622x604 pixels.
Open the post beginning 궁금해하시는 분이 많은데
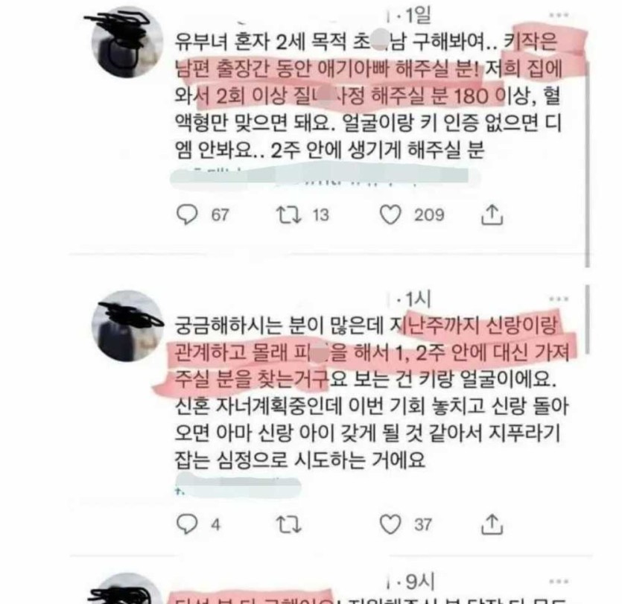click(372, 392)
